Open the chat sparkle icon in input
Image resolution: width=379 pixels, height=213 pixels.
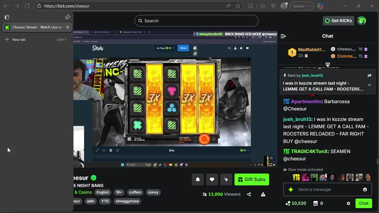[x=291, y=189]
